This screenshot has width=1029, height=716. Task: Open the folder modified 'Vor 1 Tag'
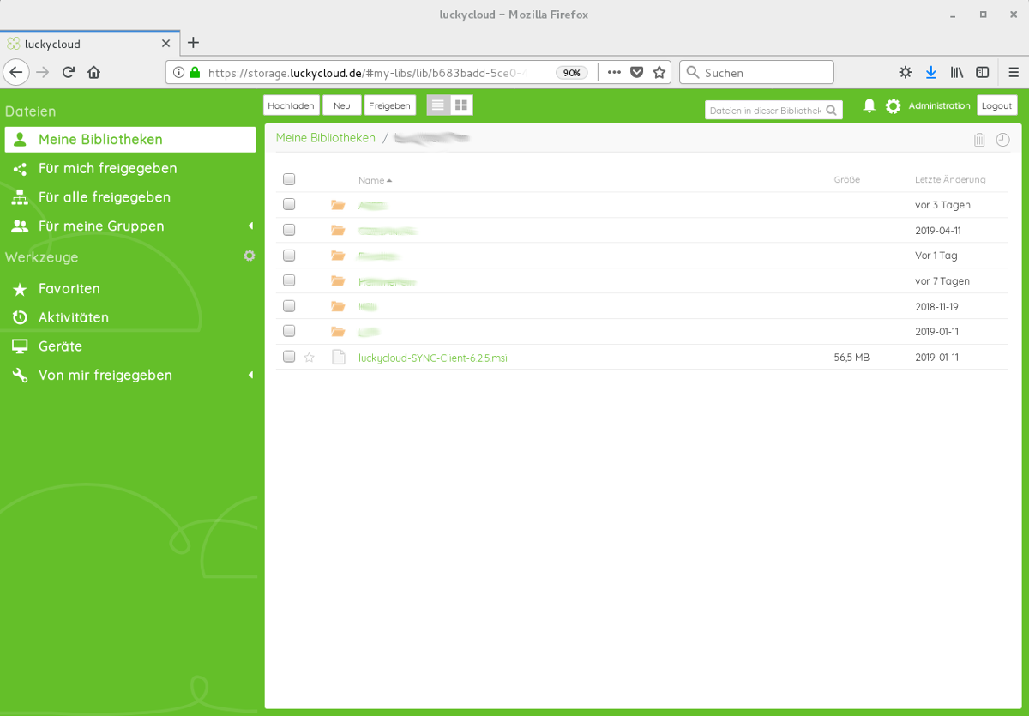tap(378, 256)
